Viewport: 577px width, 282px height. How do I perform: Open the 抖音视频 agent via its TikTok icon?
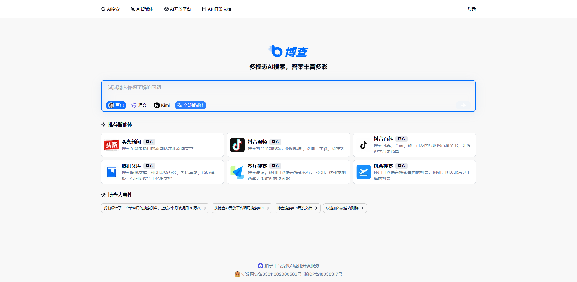tap(237, 145)
